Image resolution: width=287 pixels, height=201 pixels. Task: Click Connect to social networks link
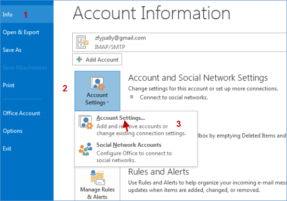(x=174, y=98)
